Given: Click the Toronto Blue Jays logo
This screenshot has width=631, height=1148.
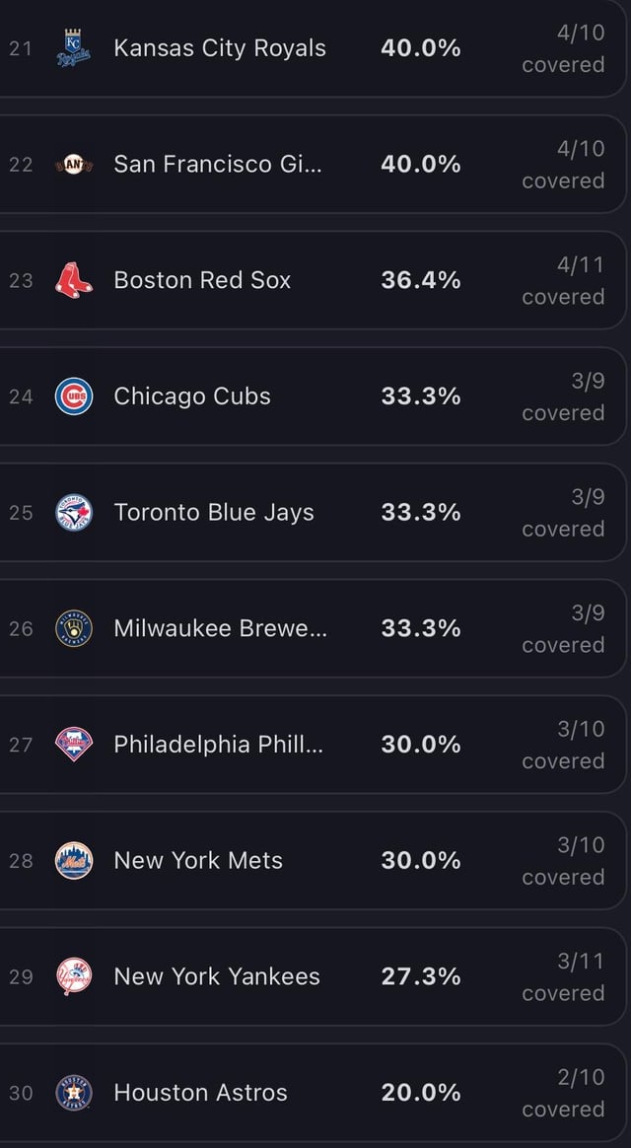Looking at the screenshot, I should [74, 513].
